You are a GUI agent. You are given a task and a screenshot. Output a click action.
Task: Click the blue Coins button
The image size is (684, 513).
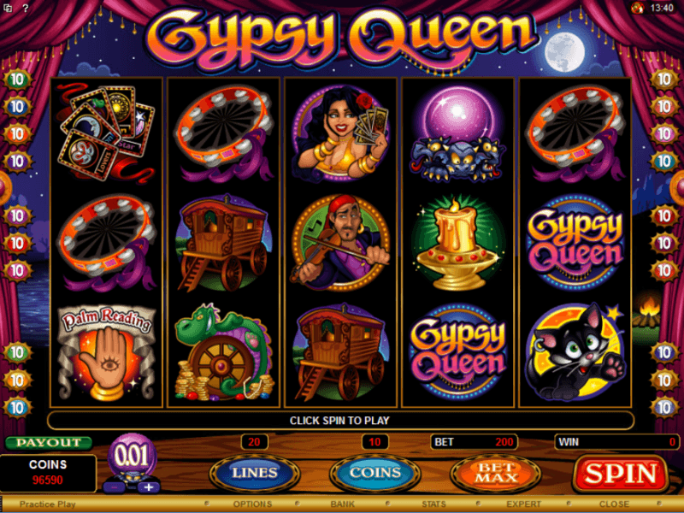(375, 474)
